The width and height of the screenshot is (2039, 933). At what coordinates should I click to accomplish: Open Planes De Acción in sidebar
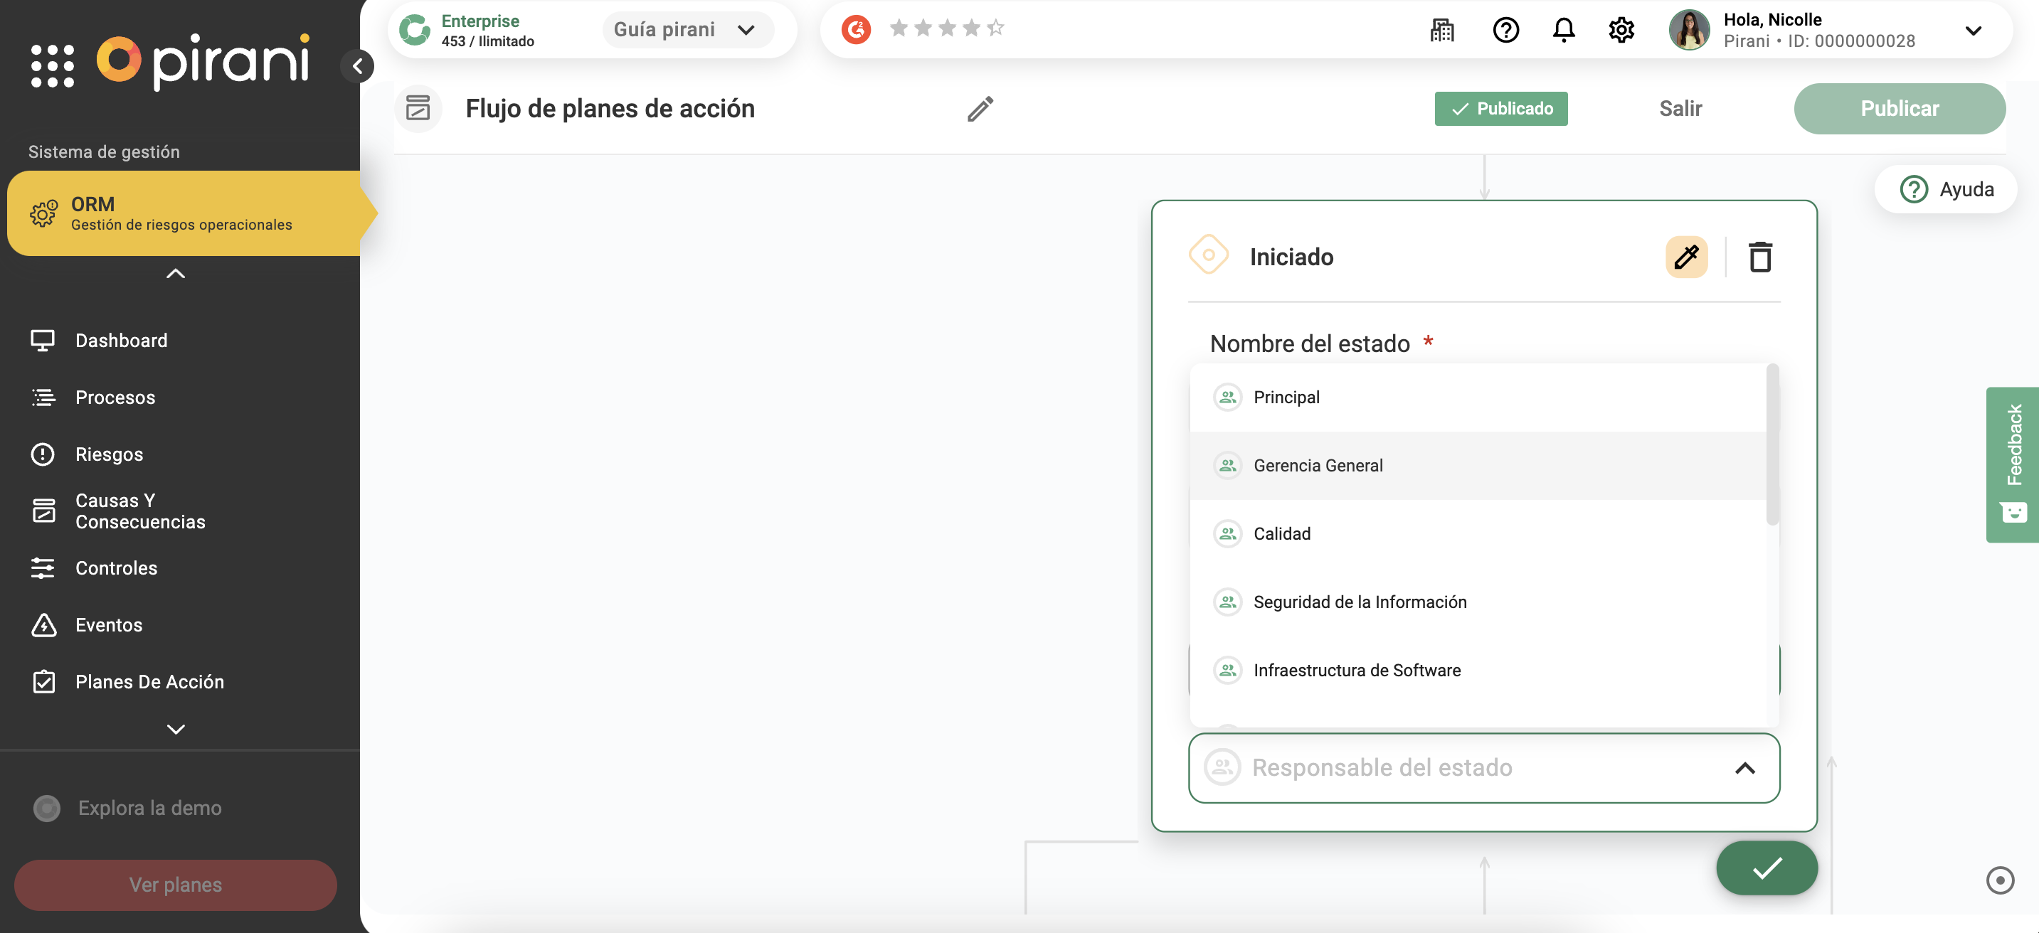pos(149,681)
